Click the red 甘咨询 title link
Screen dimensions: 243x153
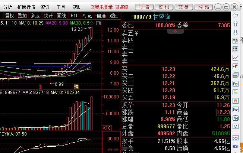tap(122, 7)
